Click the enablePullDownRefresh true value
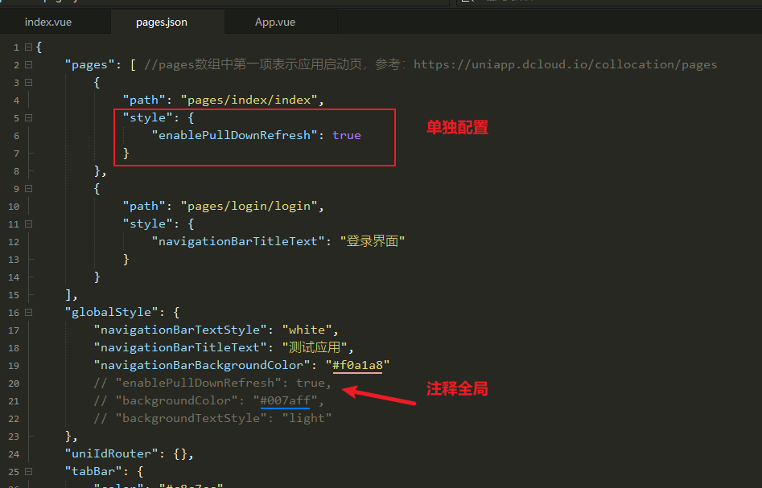 click(x=346, y=134)
